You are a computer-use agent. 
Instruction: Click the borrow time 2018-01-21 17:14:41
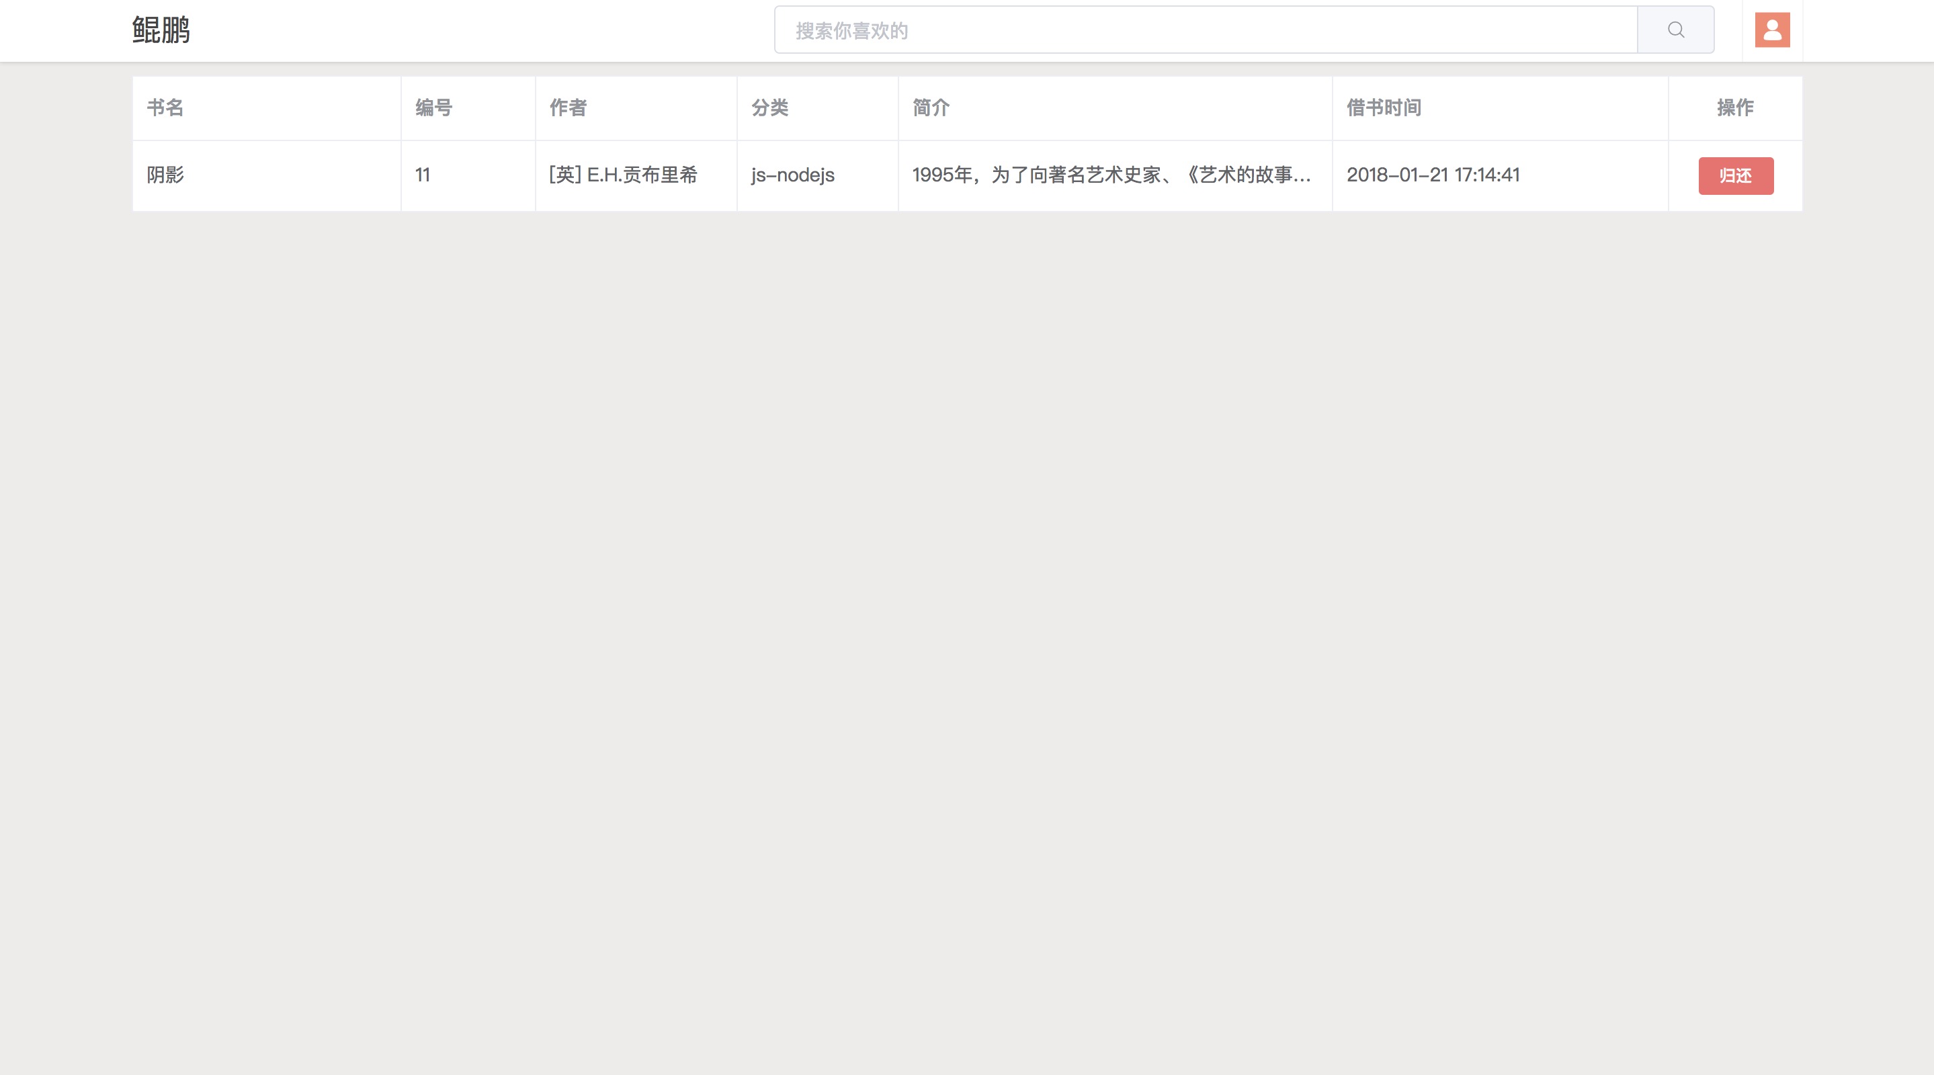coord(1433,175)
